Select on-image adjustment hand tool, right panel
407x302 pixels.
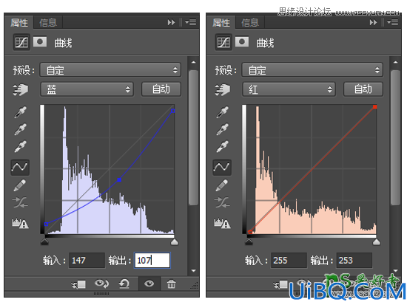click(x=223, y=89)
